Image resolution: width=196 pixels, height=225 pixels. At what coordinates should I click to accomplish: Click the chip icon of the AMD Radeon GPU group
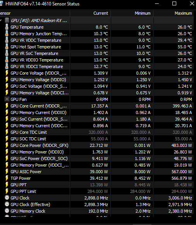coord(7,20)
